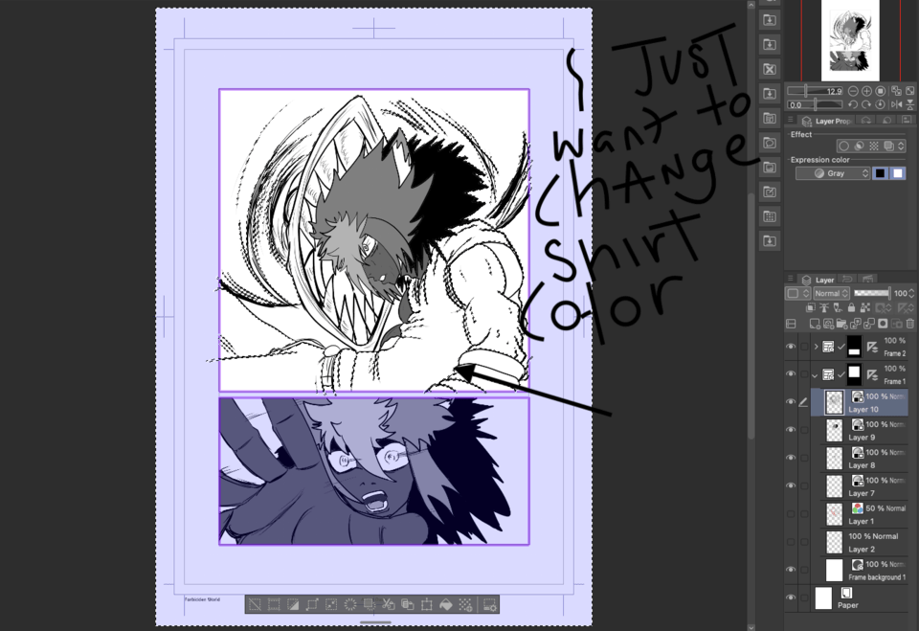Create a new layer folder
The width and height of the screenshot is (919, 631).
[x=841, y=323]
